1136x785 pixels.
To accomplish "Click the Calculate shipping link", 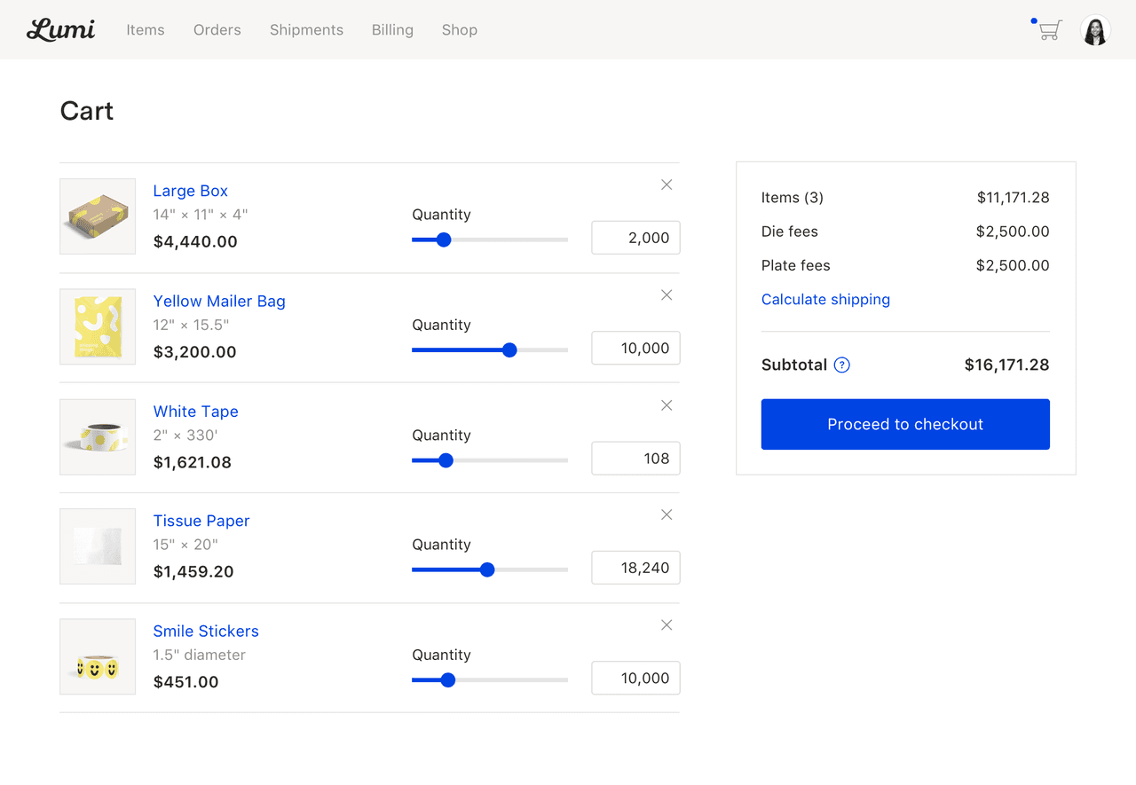I will (x=825, y=300).
